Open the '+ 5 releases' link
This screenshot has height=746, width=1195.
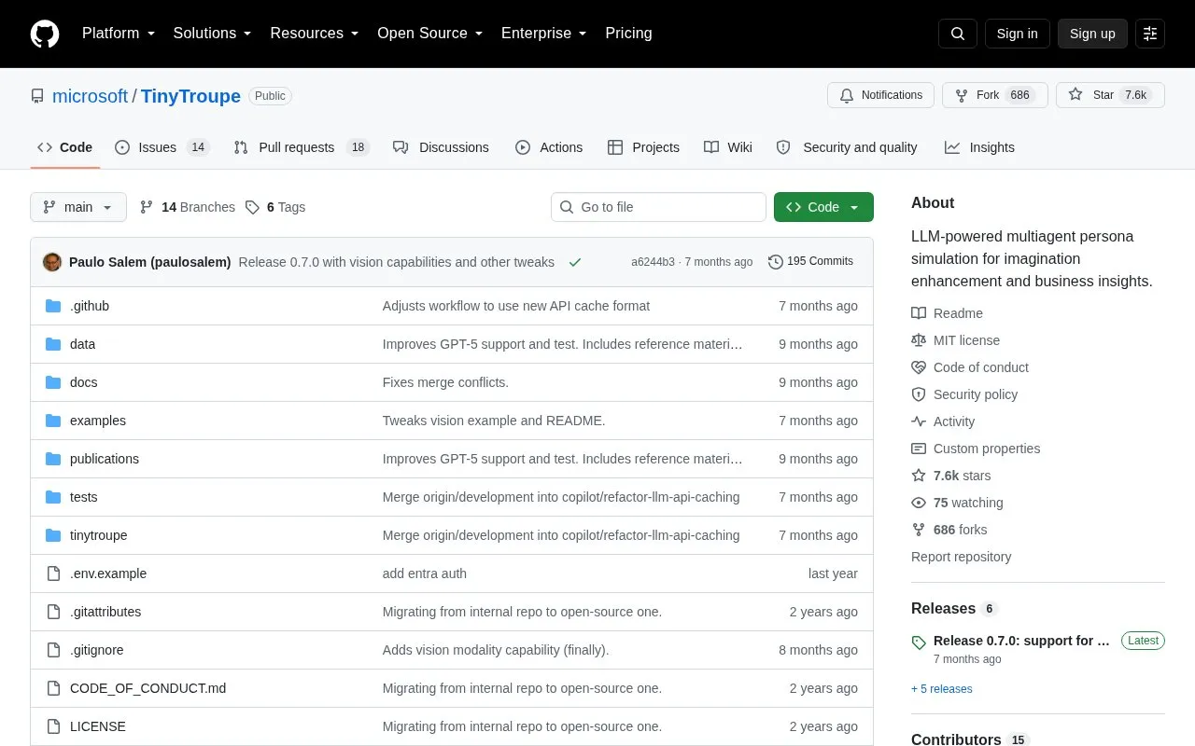pos(942,689)
